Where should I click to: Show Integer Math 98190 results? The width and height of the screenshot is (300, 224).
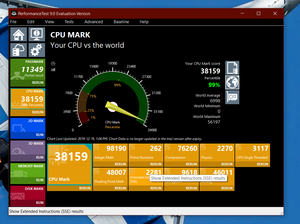pos(110,152)
